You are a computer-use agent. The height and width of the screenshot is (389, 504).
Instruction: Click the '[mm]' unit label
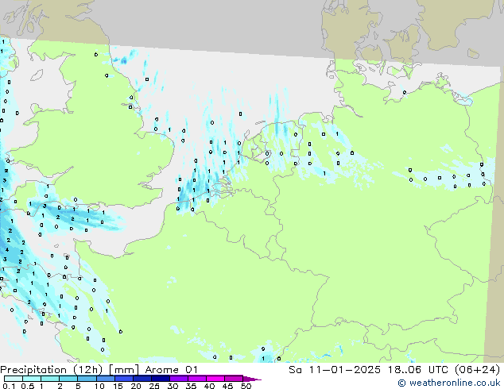[x=124, y=370]
